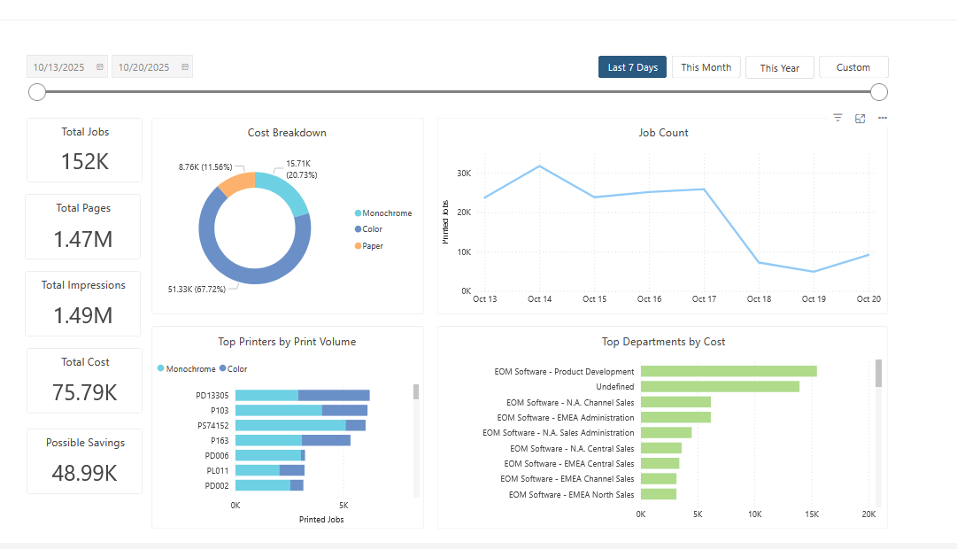The image size is (957, 549).
Task: Open the filter icon above Job Count chart
Action: coord(837,117)
